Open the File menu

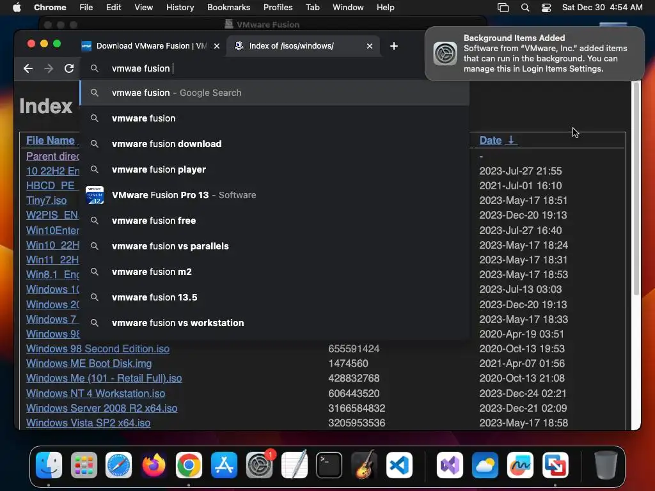click(x=86, y=8)
